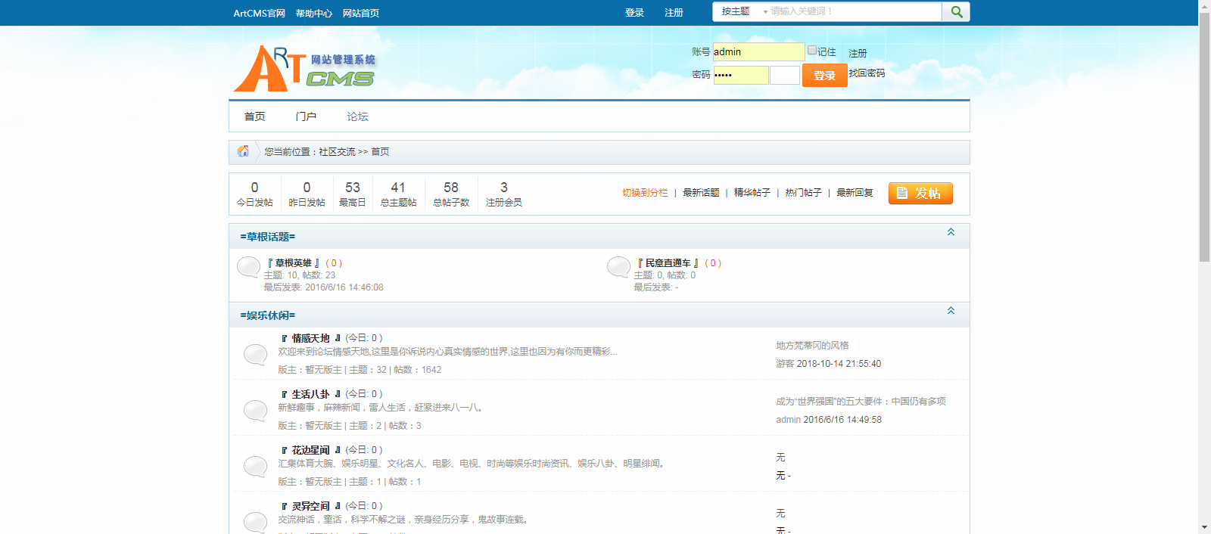The image size is (1211, 534).
Task: Click 社区交流 in breadcrumb
Action: coord(337,152)
